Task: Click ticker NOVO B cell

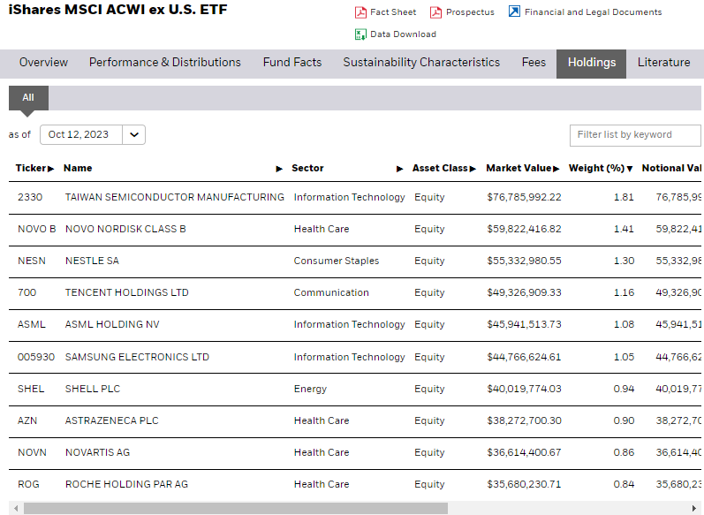Action: point(37,229)
